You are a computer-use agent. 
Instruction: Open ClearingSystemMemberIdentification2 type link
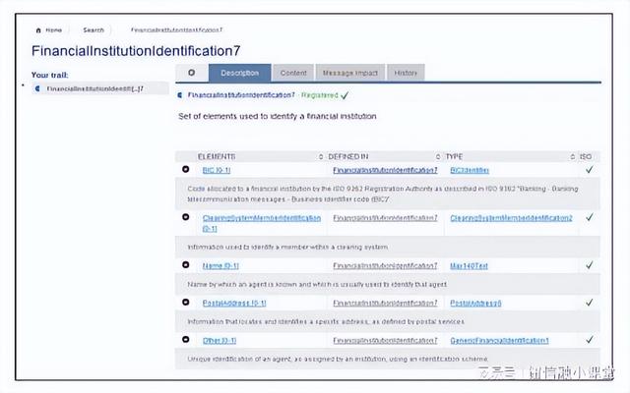511,218
